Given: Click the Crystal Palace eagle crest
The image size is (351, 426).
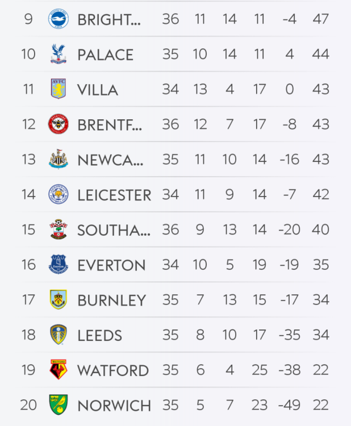Looking at the screenshot, I should (58, 54).
